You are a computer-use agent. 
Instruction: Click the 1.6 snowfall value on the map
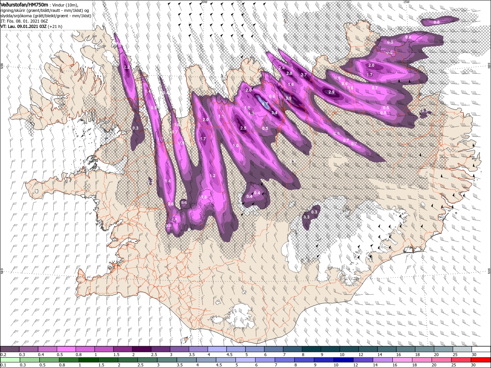[x=291, y=85]
